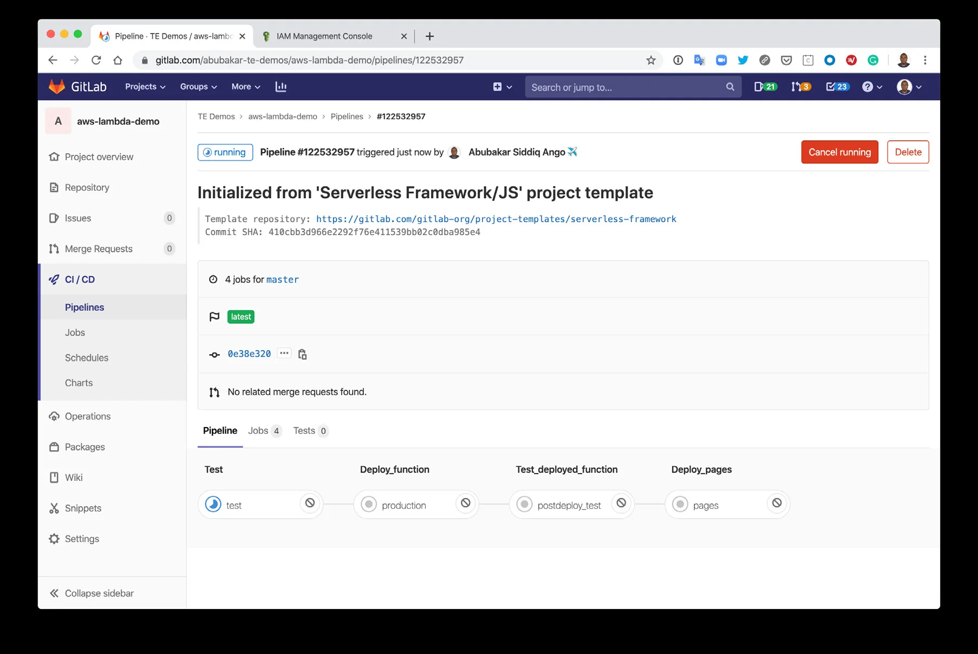Open the Projects dropdown menu

145,87
